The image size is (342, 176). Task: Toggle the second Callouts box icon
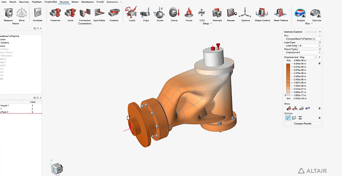pyautogui.click(x=294, y=118)
